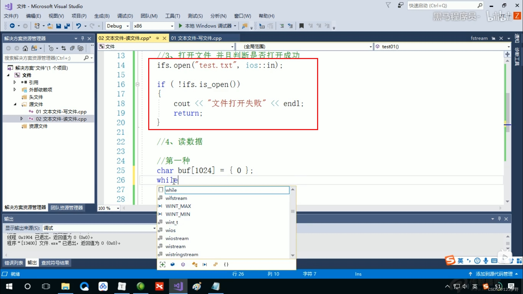Open the 文件(F) menu
This screenshot has width=523, height=294.
click(x=11, y=16)
